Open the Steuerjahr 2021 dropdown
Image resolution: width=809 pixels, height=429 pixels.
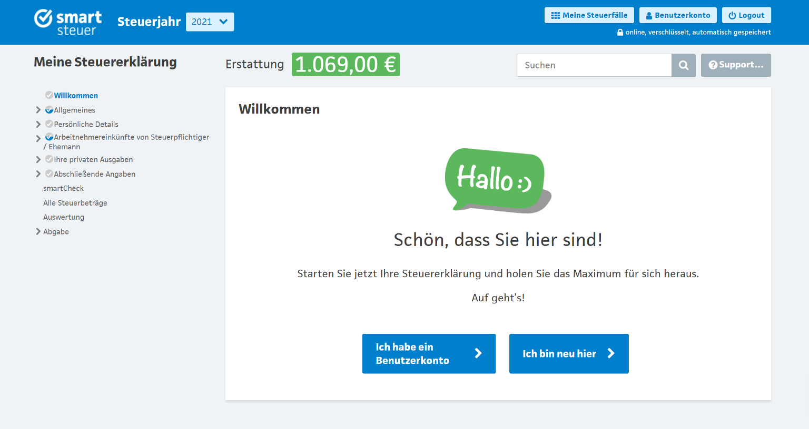[x=210, y=22]
